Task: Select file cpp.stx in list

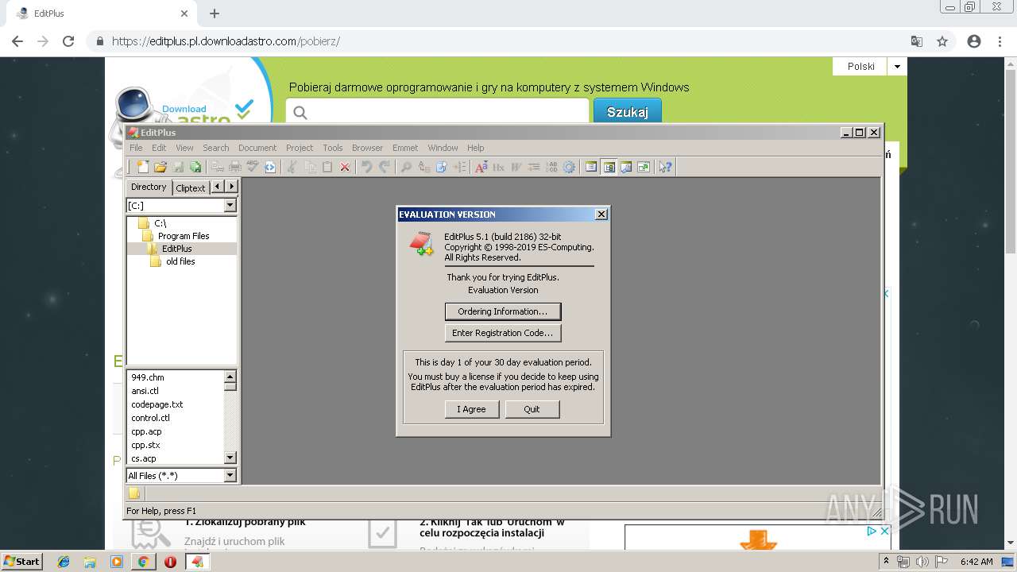Action: pyautogui.click(x=145, y=445)
